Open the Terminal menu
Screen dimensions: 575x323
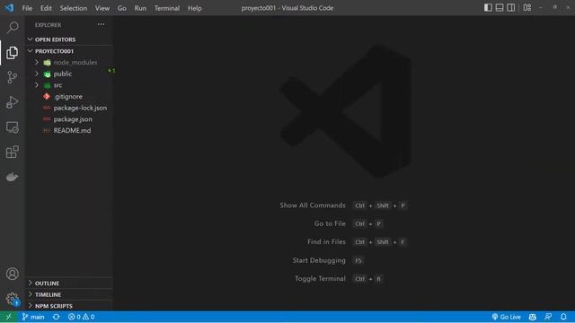coord(167,8)
